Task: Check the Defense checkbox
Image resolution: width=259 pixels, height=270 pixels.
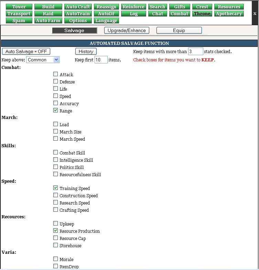Action: point(55,81)
